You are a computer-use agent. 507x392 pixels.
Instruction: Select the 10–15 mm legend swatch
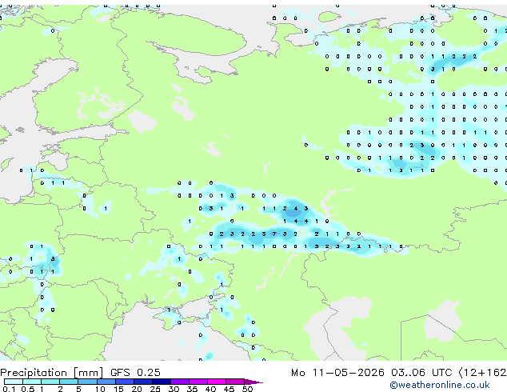[106, 382]
